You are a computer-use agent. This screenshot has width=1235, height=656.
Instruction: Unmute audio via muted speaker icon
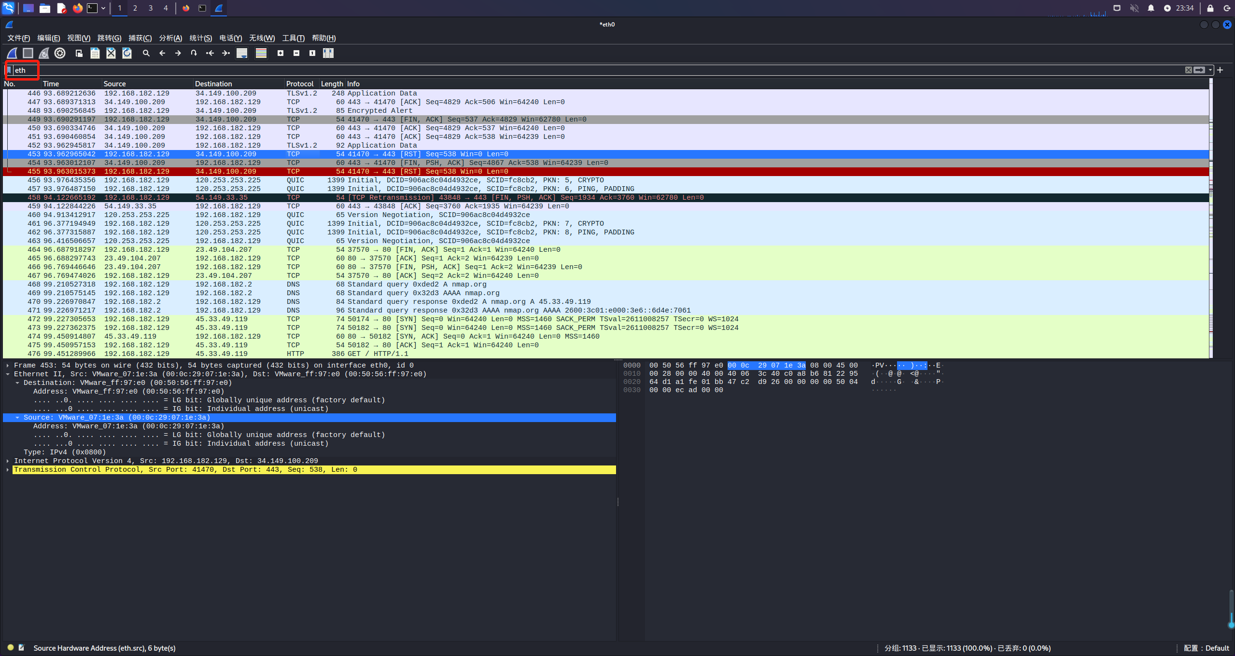pyautogui.click(x=1135, y=8)
